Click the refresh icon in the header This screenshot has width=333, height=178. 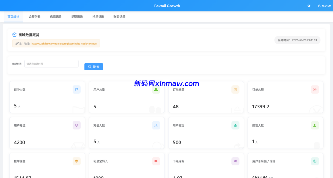(309, 6)
